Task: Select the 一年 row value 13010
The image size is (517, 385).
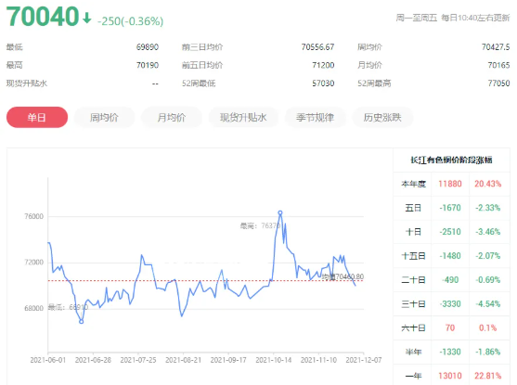Action: point(450,376)
